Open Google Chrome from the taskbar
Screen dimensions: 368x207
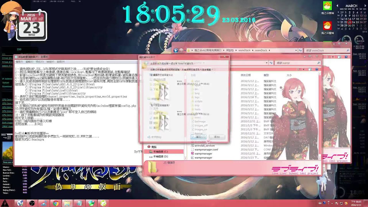(x=56, y=203)
